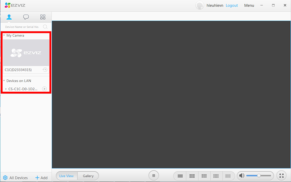
Task: Select the sixteen-window grid layout
Action: click(216, 176)
